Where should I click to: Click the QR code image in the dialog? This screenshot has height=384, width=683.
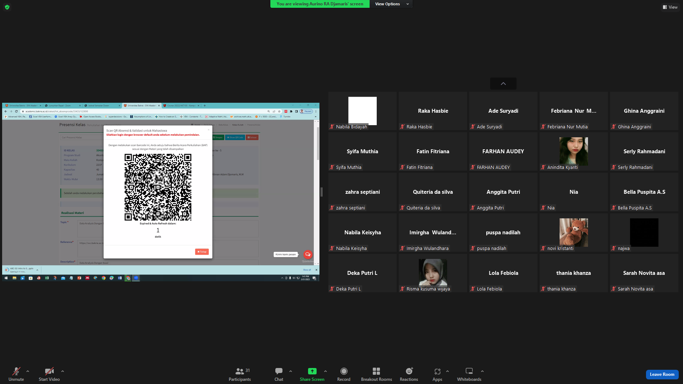158,187
